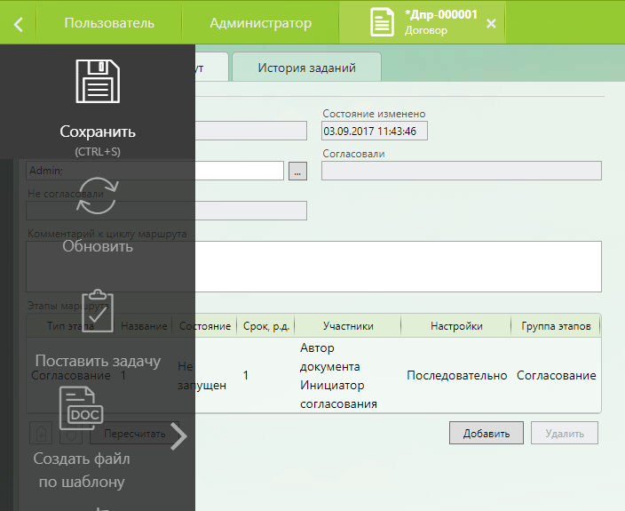Click the Admin; input field
Viewport: 625px width, 511px height.
click(155, 171)
